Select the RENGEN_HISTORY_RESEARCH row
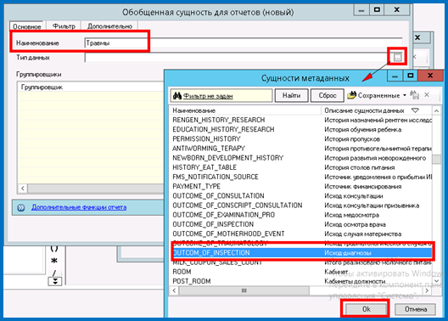 point(301,120)
